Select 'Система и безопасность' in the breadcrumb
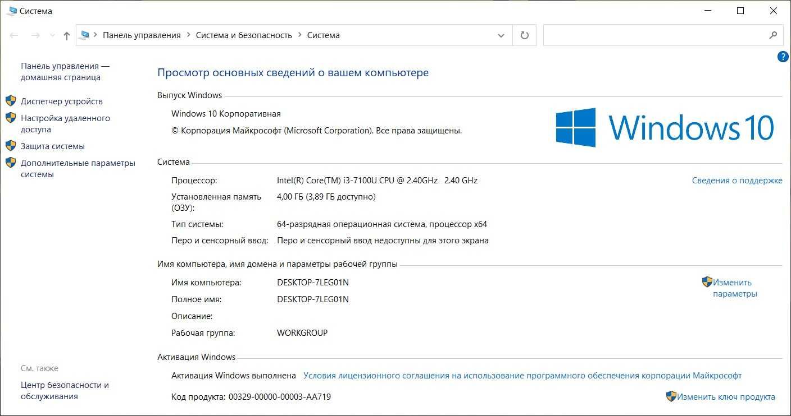This screenshot has height=416, width=791. coord(244,35)
